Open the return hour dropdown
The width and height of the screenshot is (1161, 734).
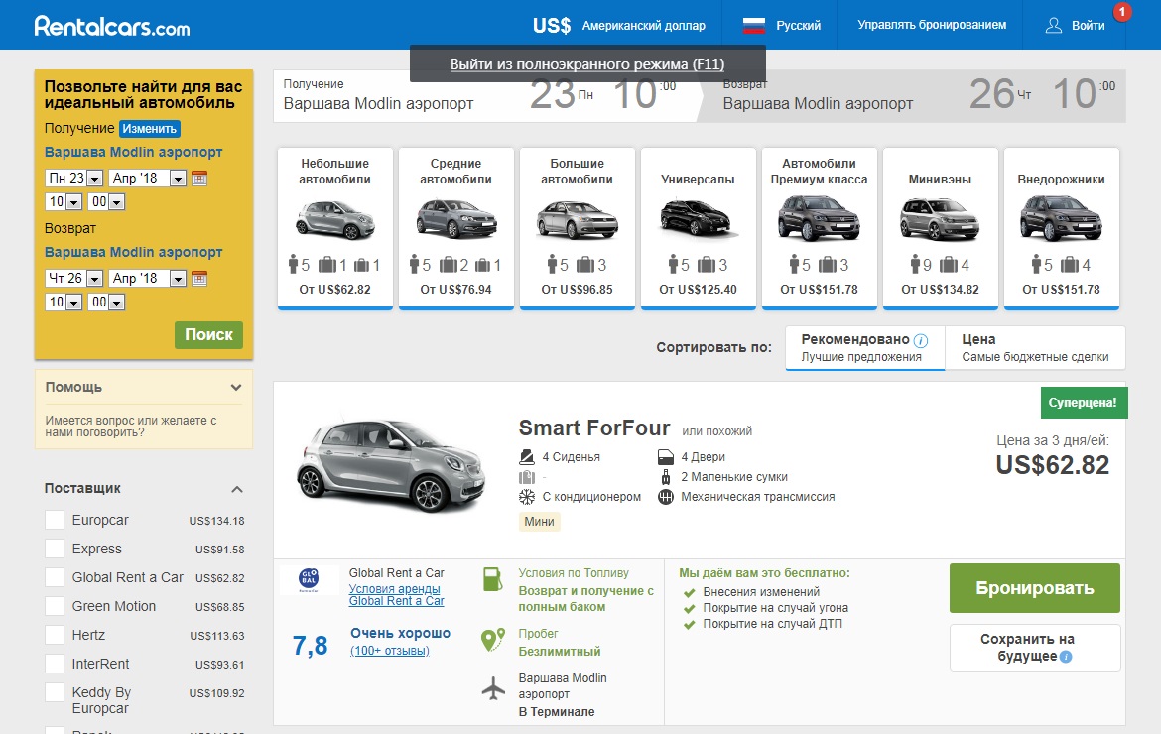coord(63,302)
